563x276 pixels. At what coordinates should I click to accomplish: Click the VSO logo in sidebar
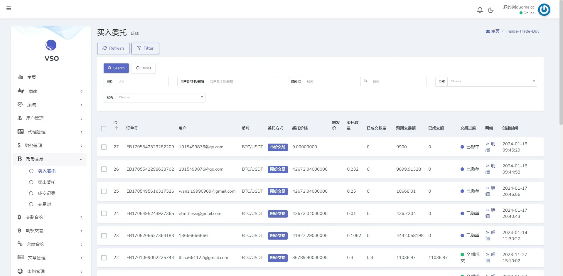[51, 46]
